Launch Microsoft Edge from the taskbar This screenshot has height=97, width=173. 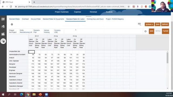click(22, 95)
